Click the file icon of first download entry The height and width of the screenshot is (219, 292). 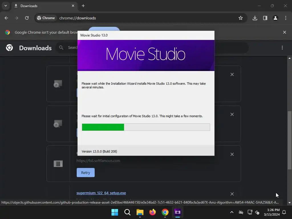pyautogui.click(x=58, y=84)
